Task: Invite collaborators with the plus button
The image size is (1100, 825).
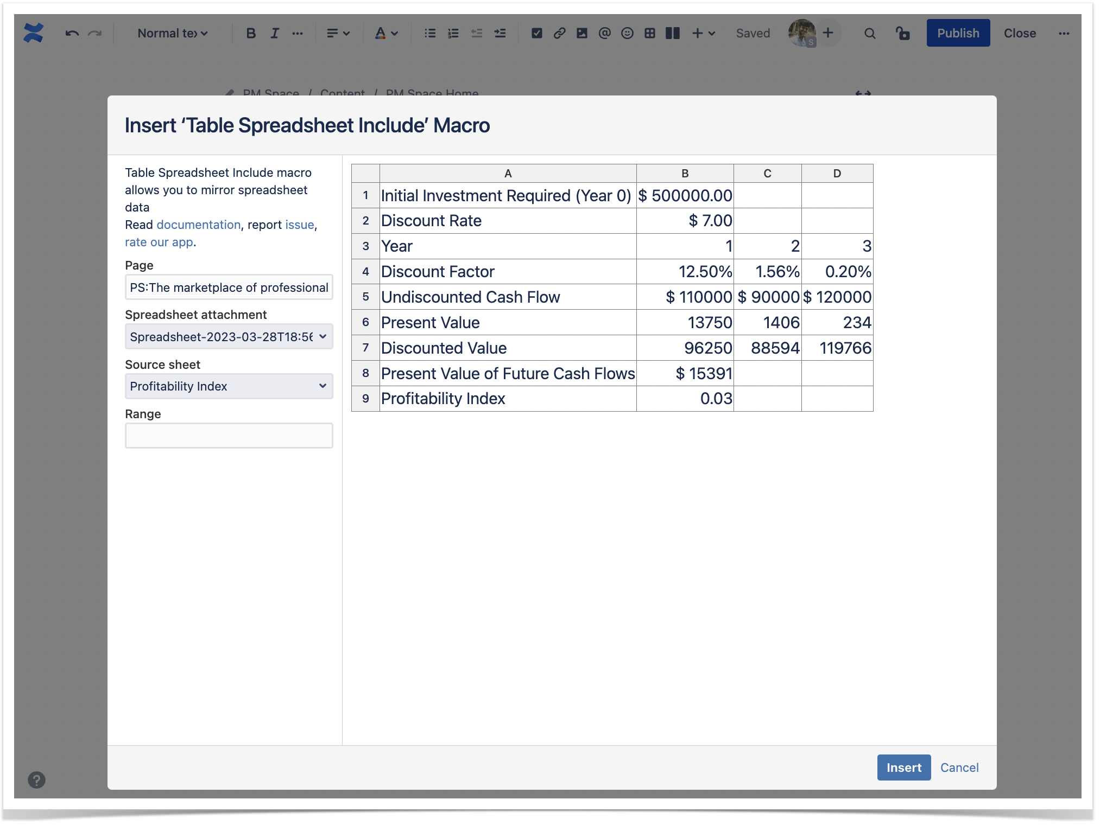Action: [x=828, y=33]
